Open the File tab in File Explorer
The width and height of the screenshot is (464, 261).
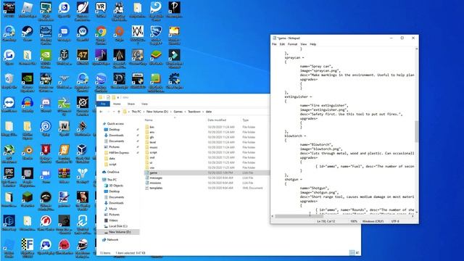[x=103, y=104]
